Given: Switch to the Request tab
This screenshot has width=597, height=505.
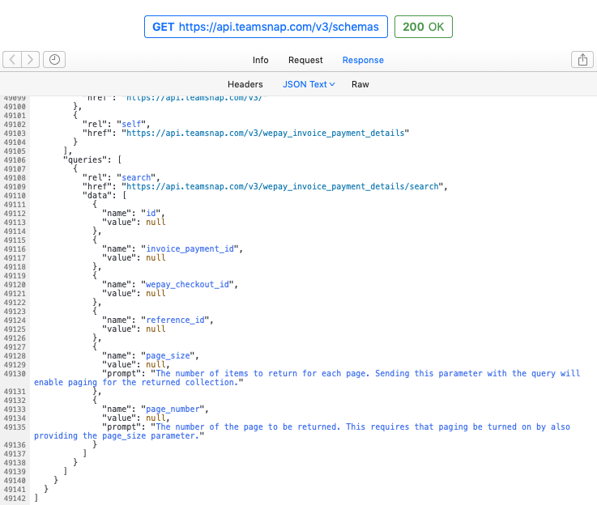Looking at the screenshot, I should coord(305,60).
